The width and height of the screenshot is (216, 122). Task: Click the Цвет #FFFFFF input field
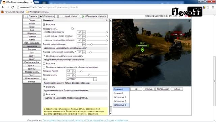click(x=80, y=79)
